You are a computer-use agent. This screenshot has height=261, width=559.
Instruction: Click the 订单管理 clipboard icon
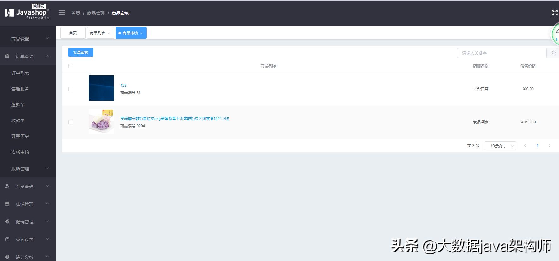(7, 56)
